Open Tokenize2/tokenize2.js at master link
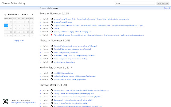 75,46
